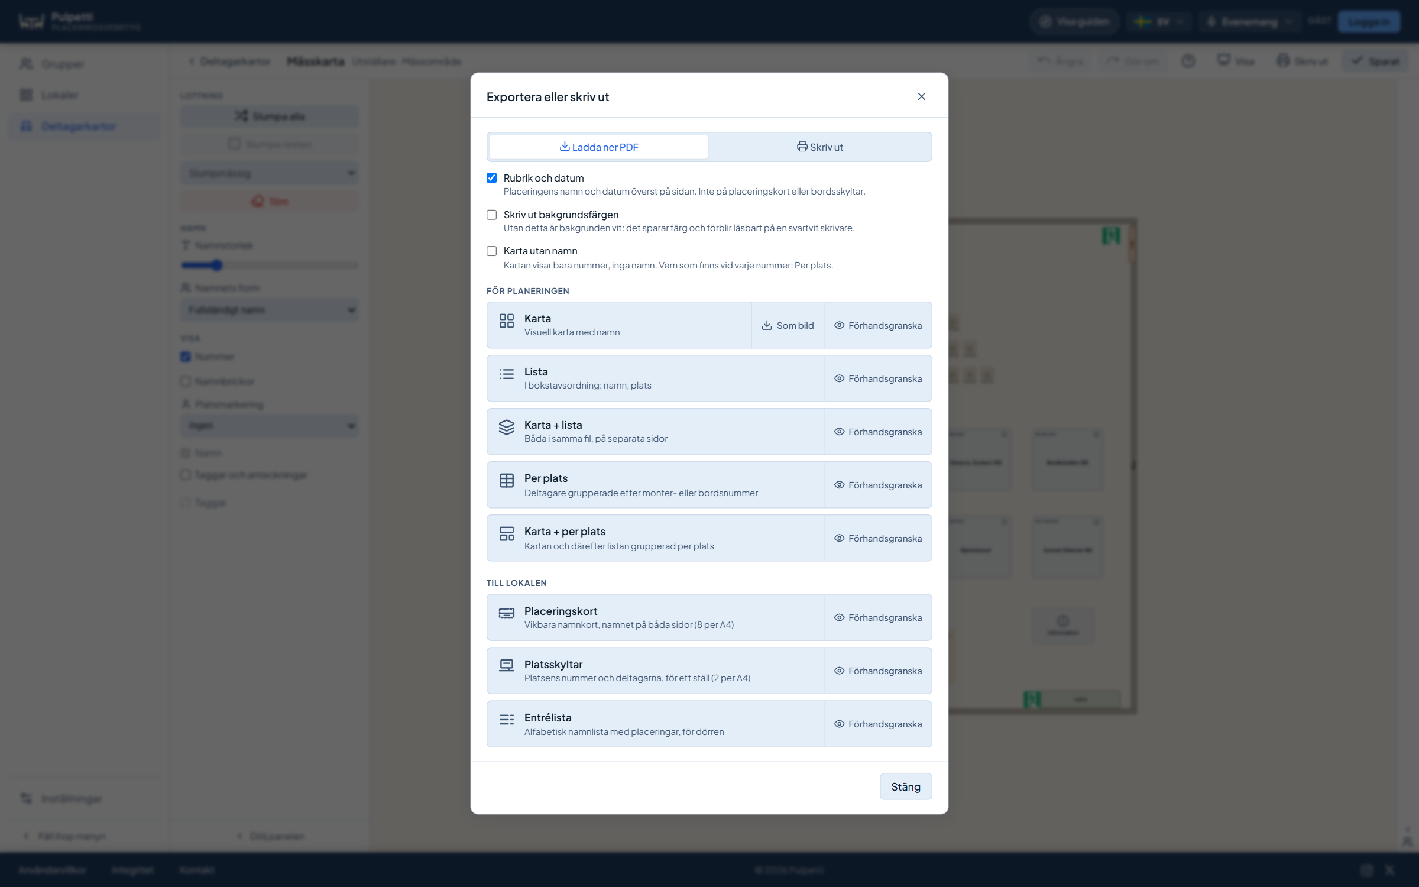The width and height of the screenshot is (1419, 887).
Task: Click the Per plats table icon
Action: [x=507, y=481]
